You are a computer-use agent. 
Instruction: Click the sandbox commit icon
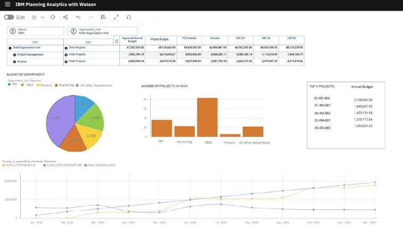(103, 17)
